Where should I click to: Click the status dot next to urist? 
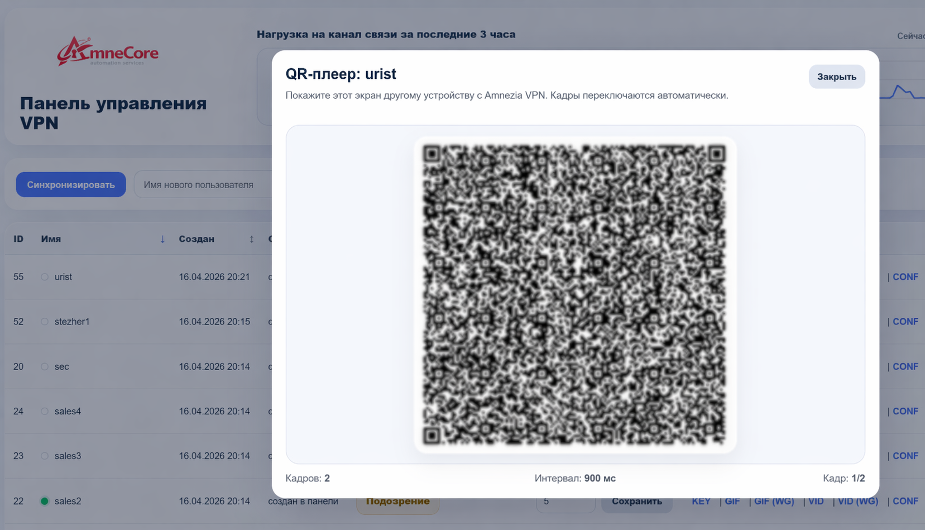pos(45,277)
